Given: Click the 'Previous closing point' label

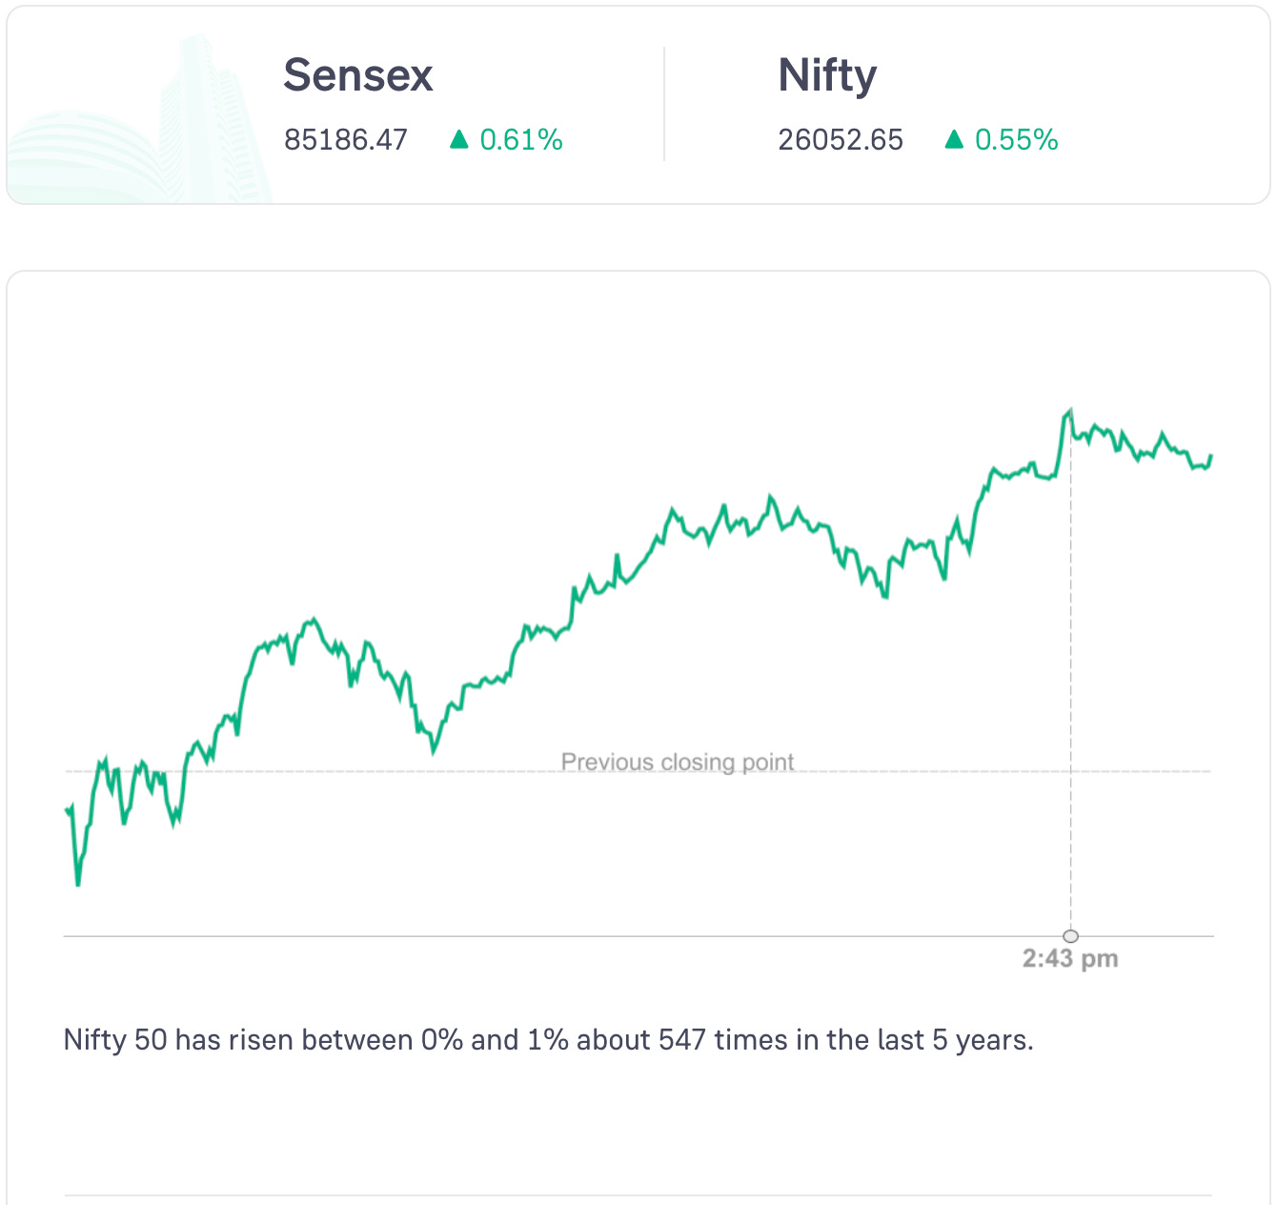Looking at the screenshot, I should (x=677, y=762).
